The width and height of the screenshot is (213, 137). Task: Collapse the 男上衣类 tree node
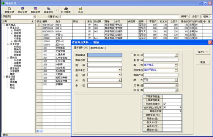pos(8,28)
